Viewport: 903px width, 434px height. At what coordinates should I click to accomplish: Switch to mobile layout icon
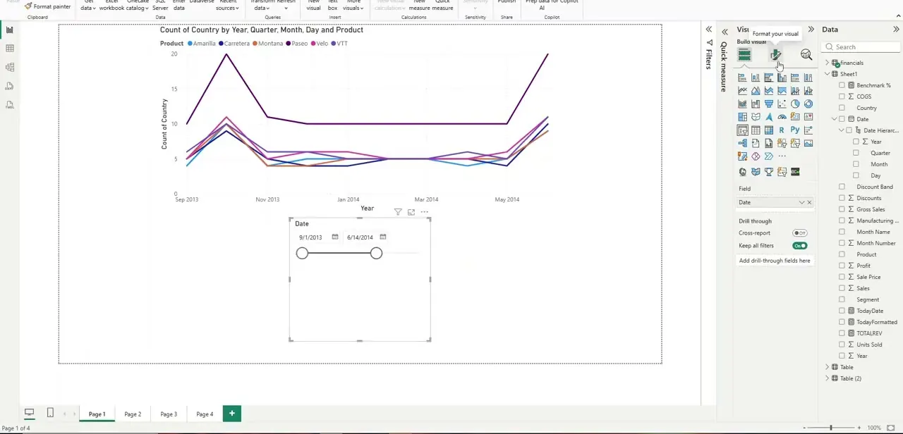coord(50,413)
